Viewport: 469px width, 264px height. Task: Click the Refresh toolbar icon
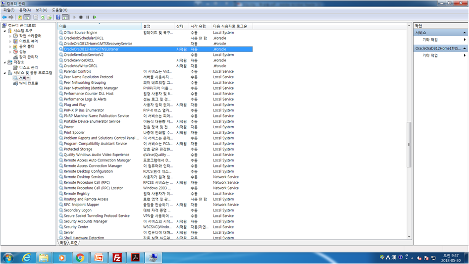tap(43, 17)
